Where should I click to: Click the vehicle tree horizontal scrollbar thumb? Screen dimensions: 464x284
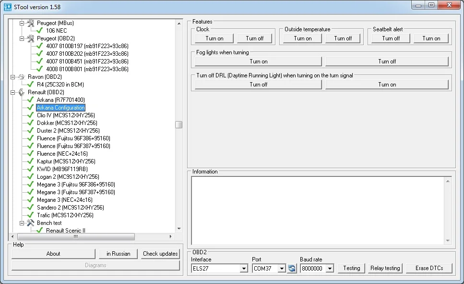click(x=76, y=236)
